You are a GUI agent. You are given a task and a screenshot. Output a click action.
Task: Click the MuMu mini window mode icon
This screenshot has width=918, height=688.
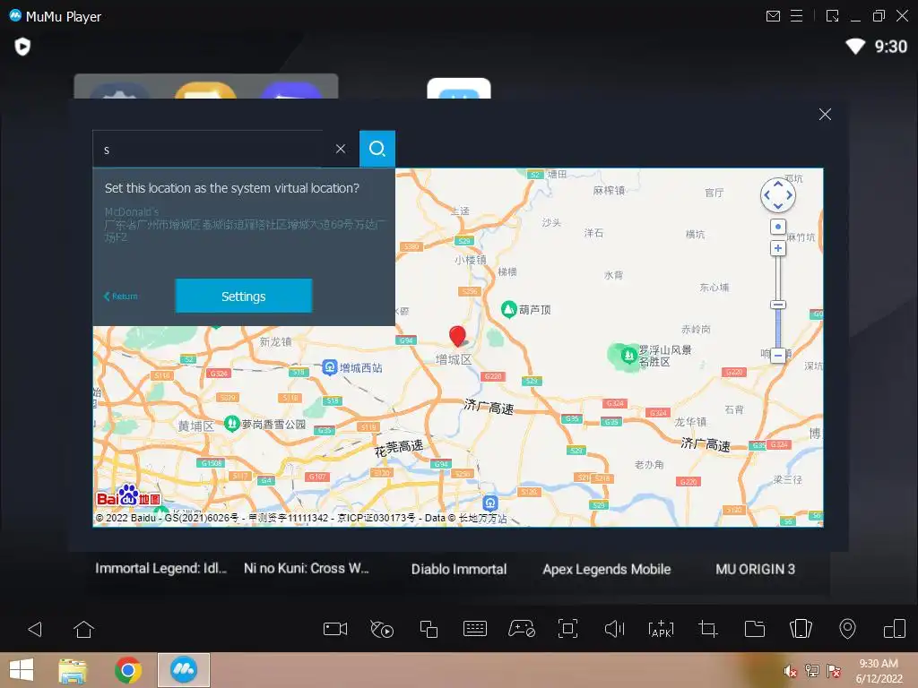pos(832,16)
